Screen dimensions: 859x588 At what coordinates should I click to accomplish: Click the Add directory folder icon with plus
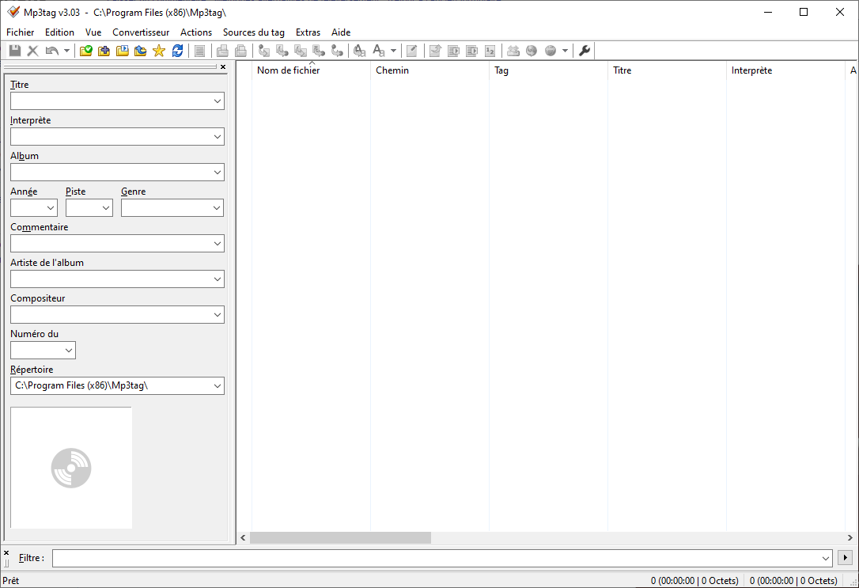pyautogui.click(x=104, y=51)
